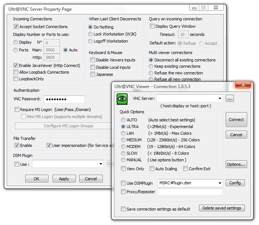The width and height of the screenshot is (259, 225).
Task: Select the LAN quick option
Action: click(x=123, y=133)
